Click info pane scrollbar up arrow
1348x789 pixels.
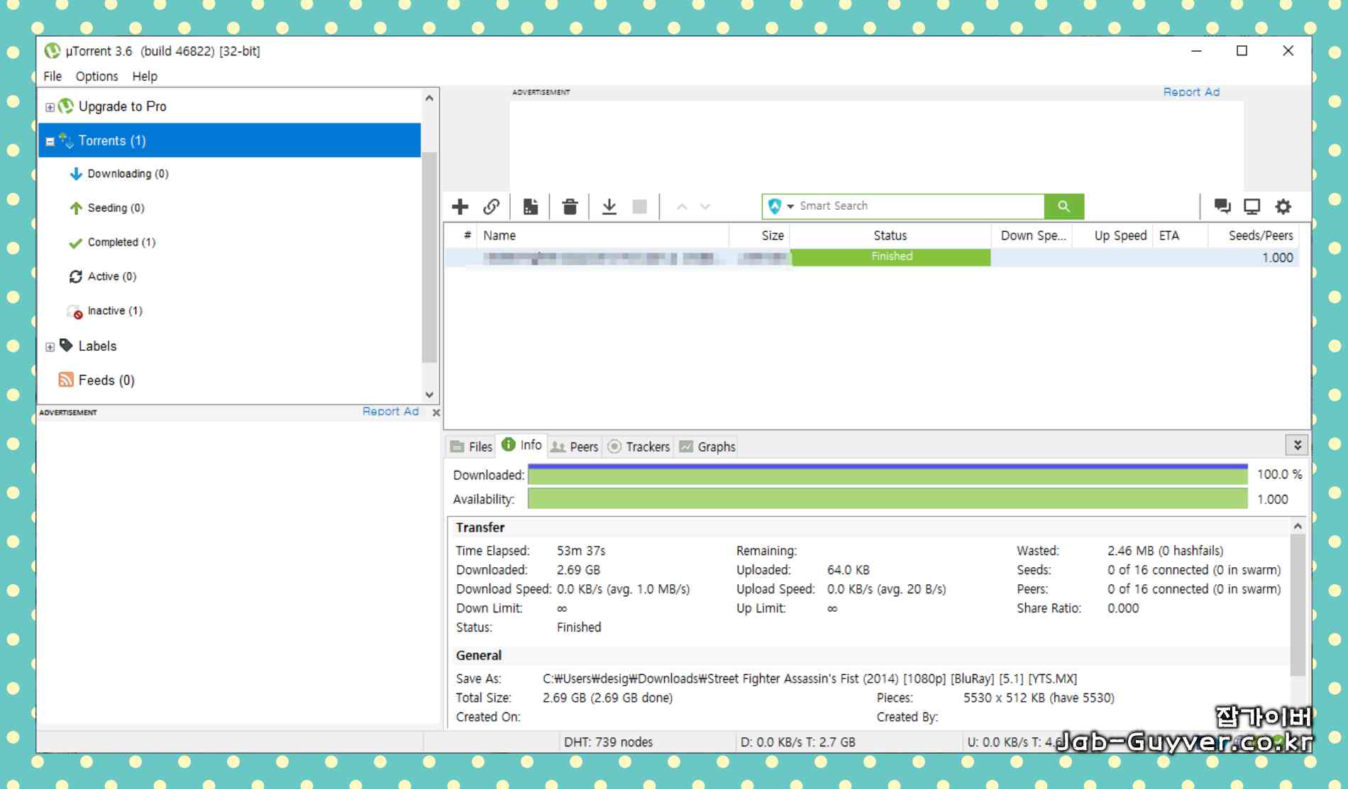(x=1298, y=526)
